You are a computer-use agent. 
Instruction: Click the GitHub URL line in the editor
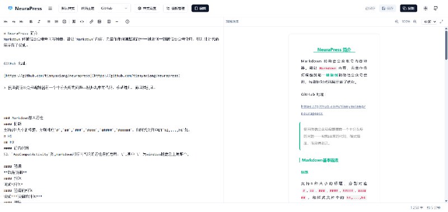(92, 76)
